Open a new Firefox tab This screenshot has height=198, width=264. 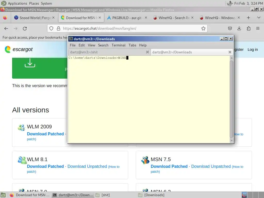[248, 18]
